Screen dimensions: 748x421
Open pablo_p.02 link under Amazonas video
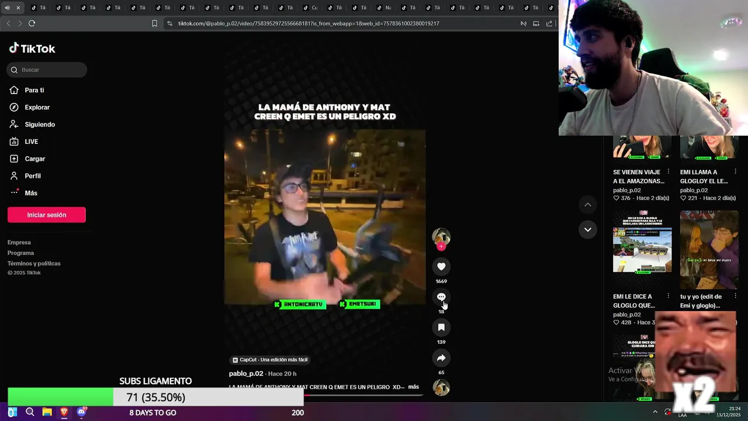[627, 190]
